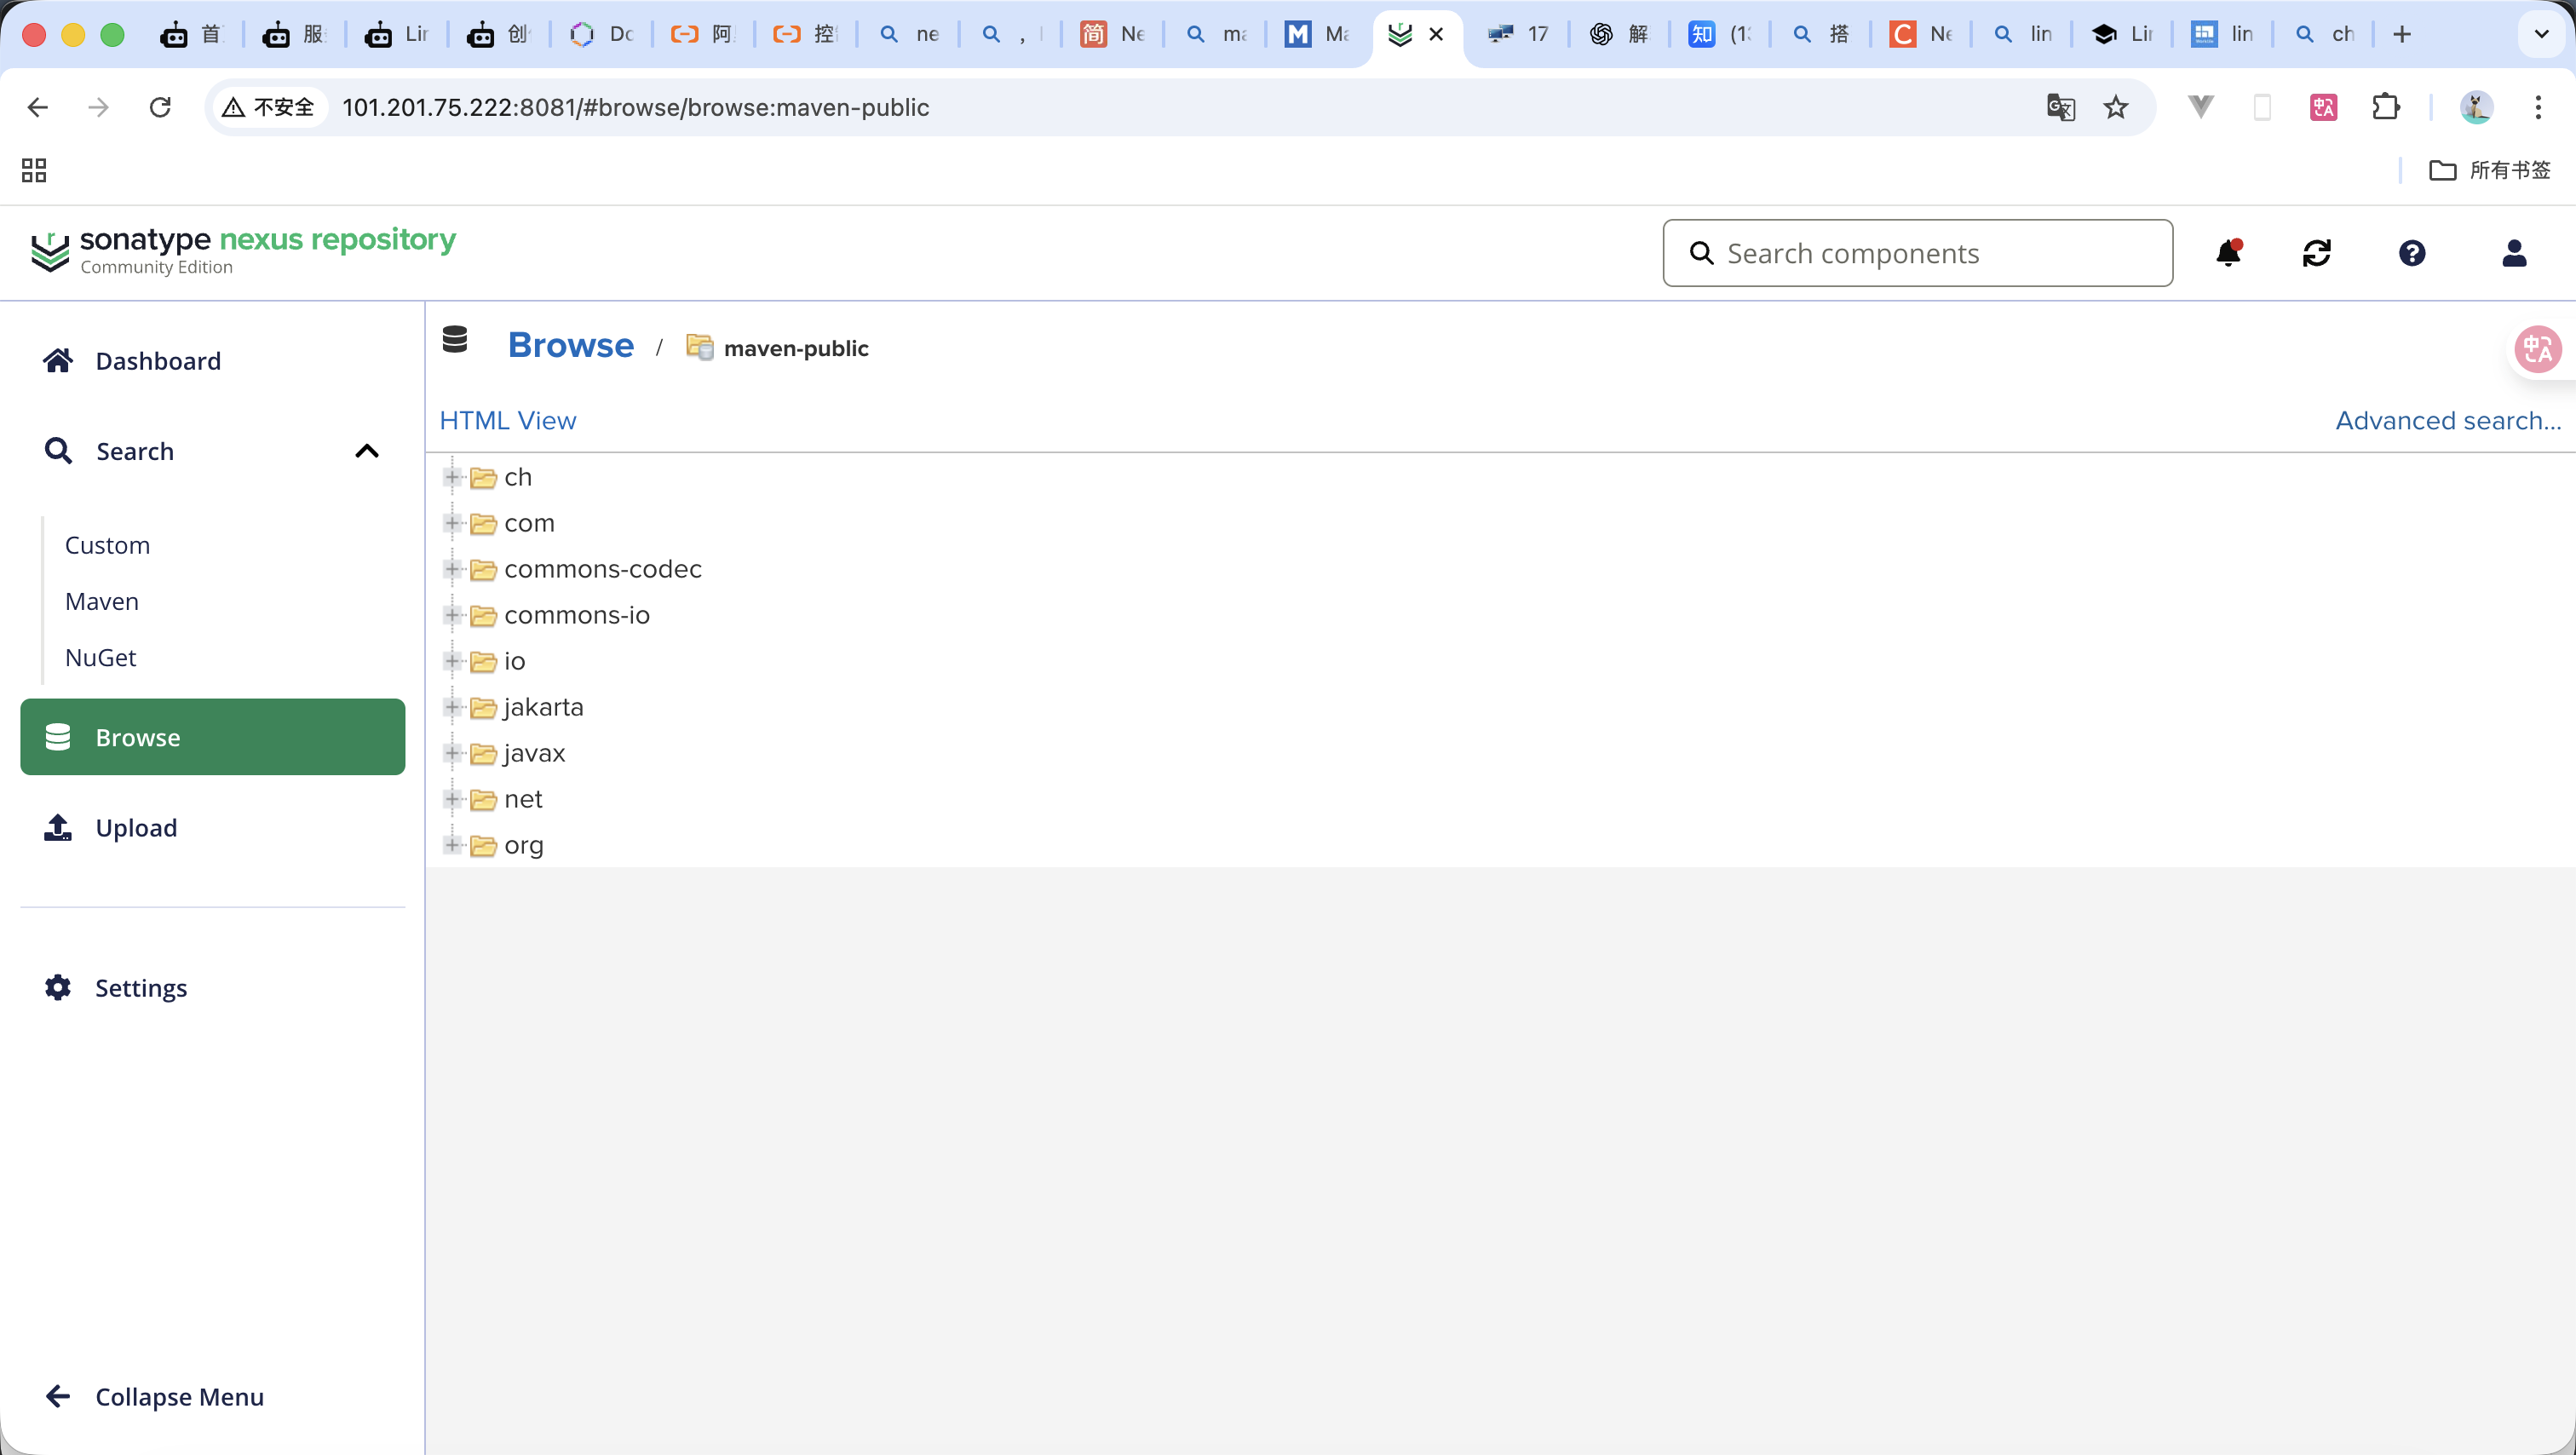Screen dimensions: 2576x1455
Task: Open the HTML View link
Action: [508, 420]
